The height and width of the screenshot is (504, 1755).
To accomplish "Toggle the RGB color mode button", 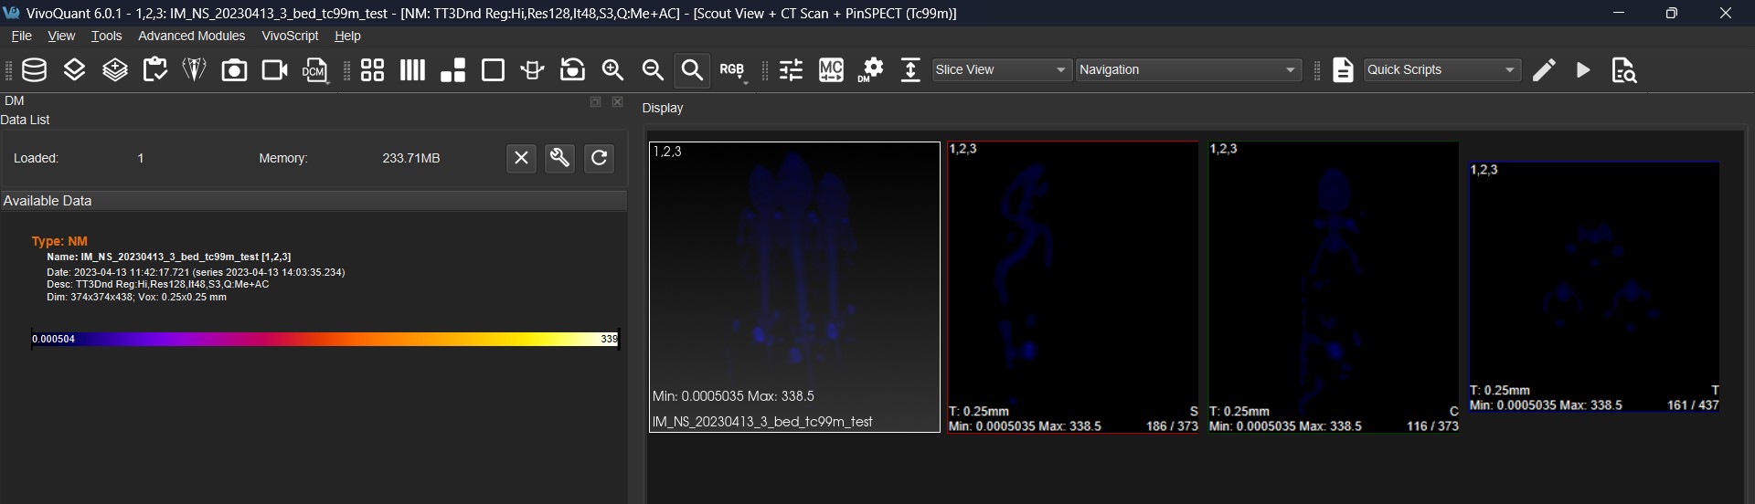I will (x=732, y=70).
